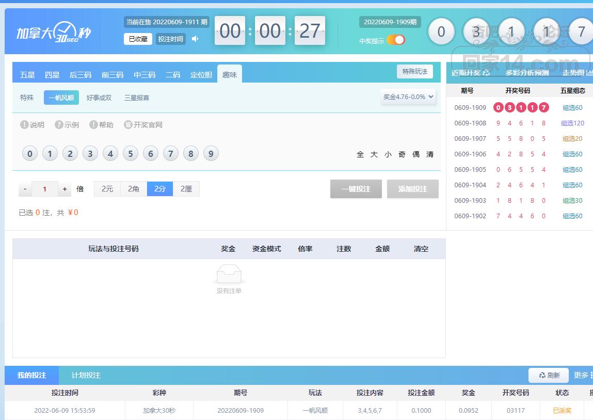Expand the 更多 menu
Image resolution: width=593 pixels, height=420 pixels.
(x=582, y=375)
